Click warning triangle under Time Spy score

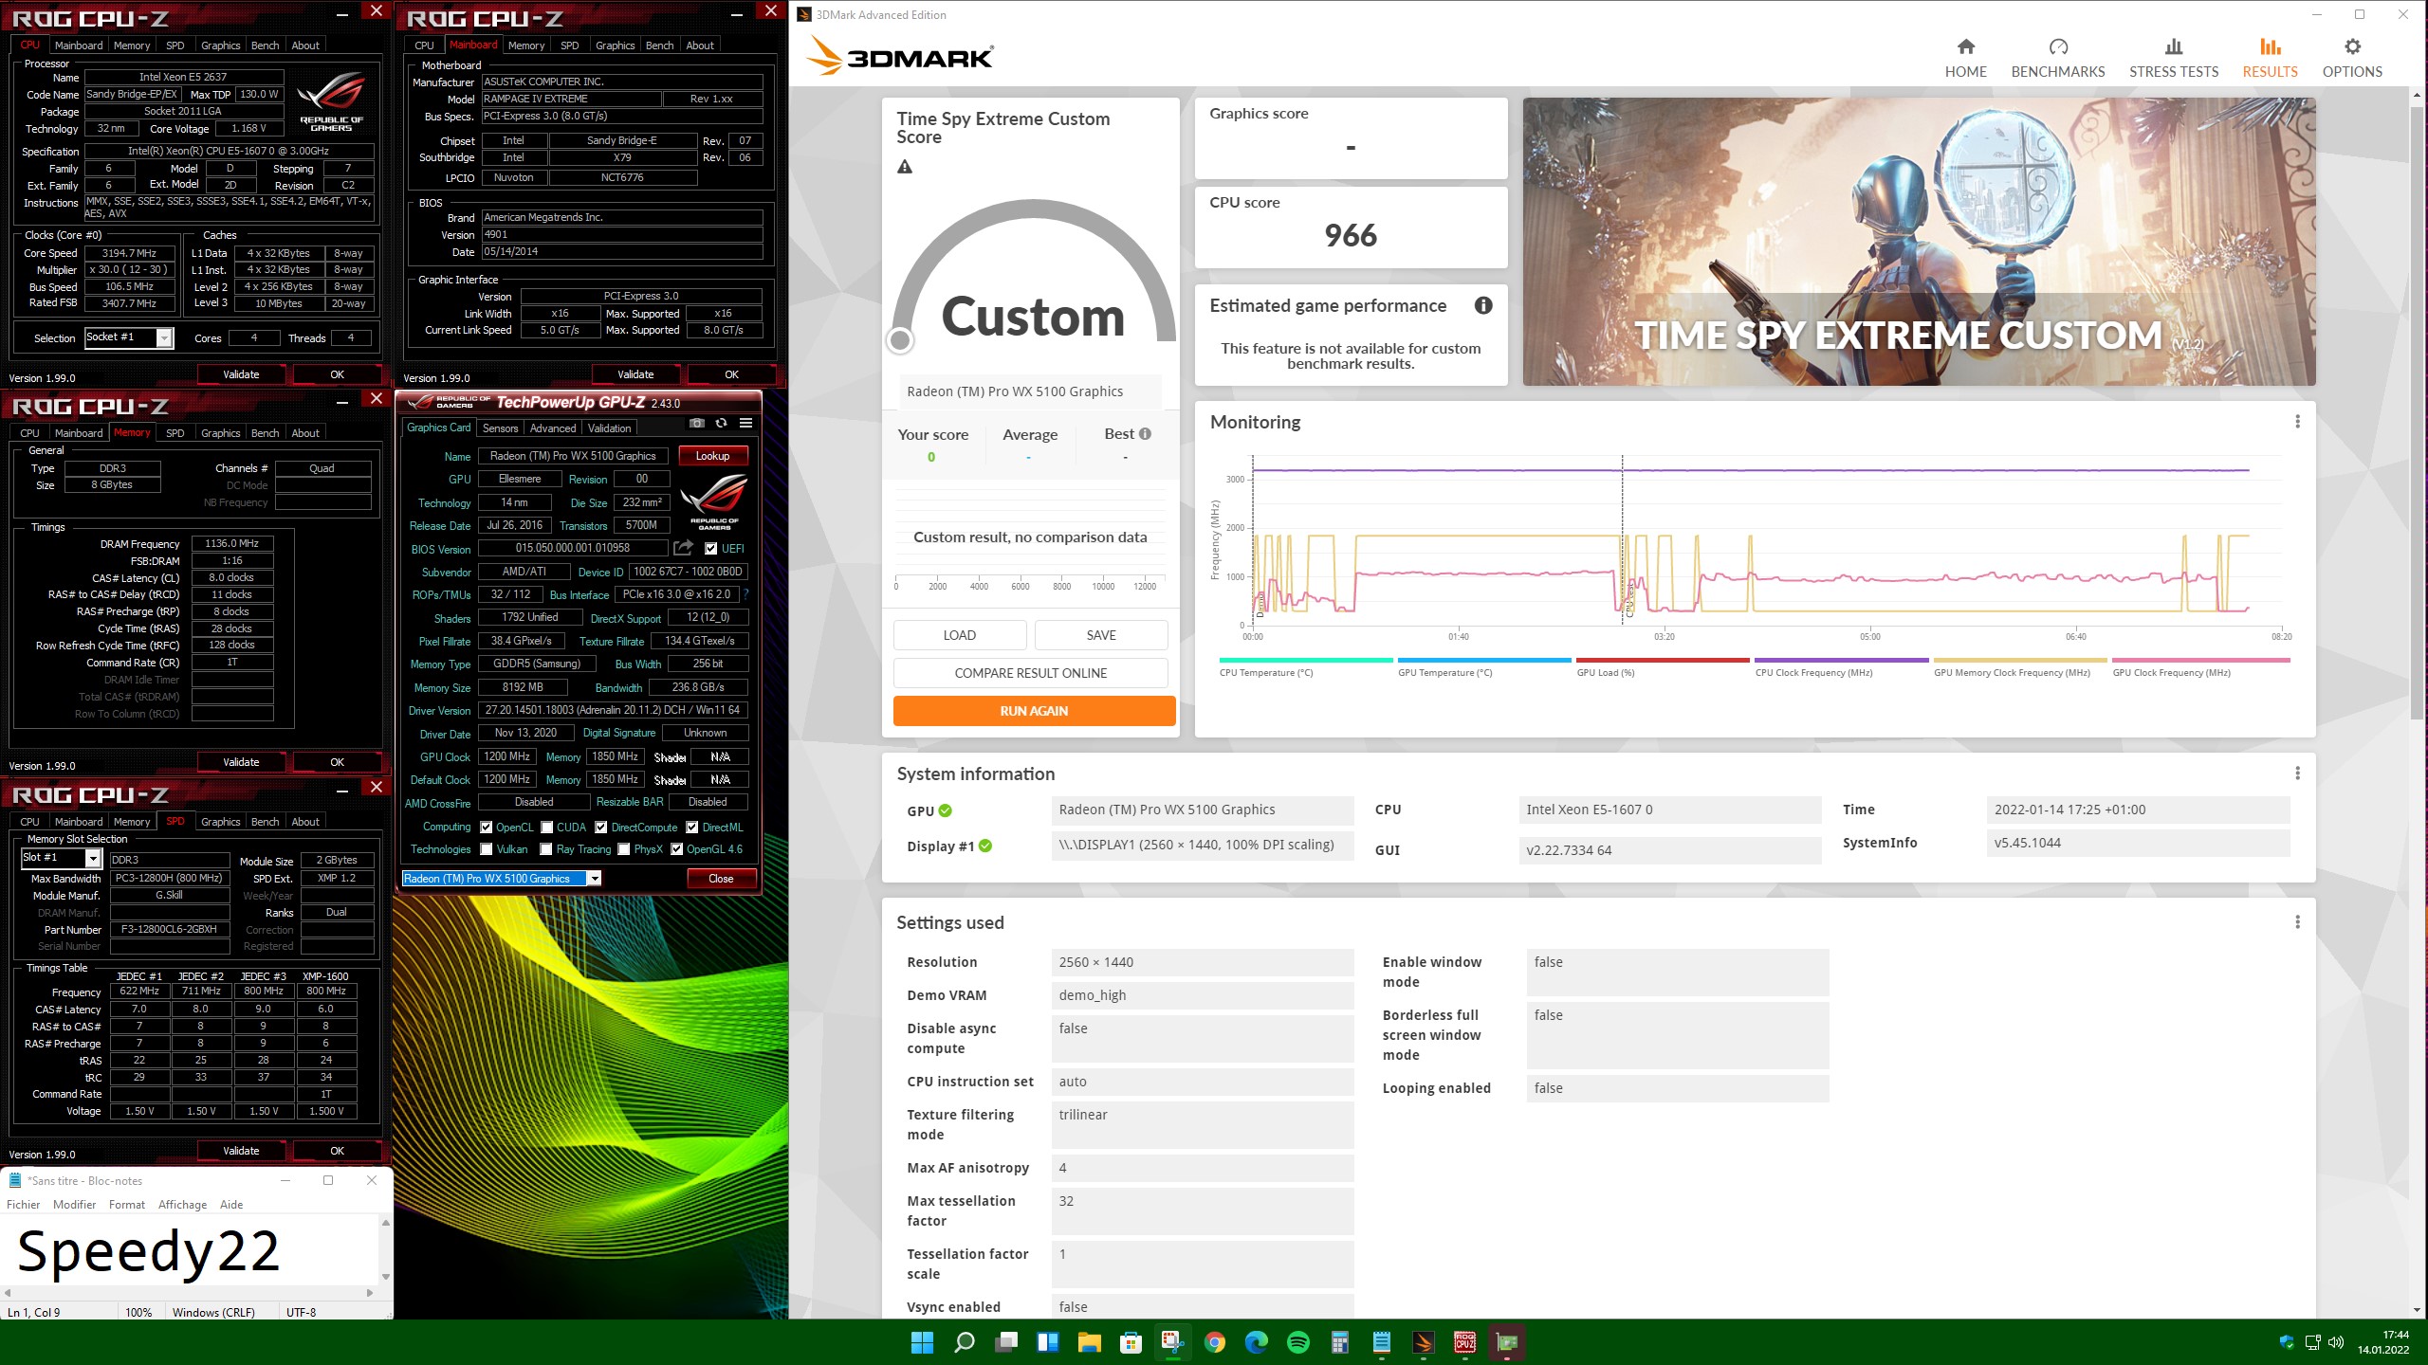[905, 167]
